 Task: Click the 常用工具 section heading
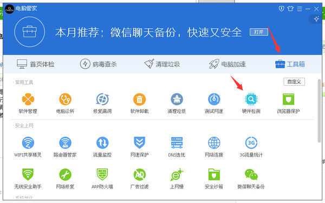[x=24, y=83]
